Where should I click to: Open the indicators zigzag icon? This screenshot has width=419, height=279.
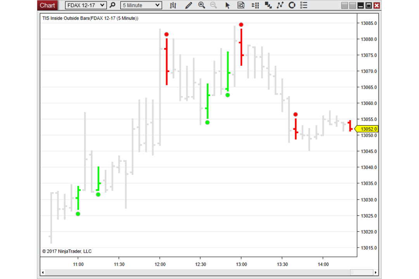click(x=280, y=5)
